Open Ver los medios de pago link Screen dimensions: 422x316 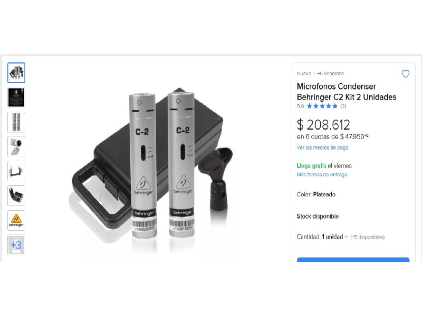coord(322,147)
